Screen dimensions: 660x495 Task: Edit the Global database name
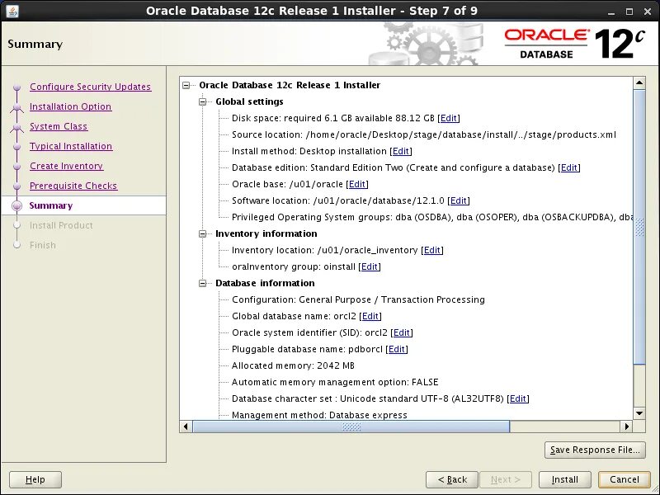tap(370, 316)
